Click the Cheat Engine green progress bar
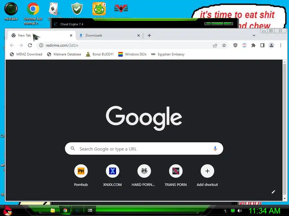Viewport: 289px width, 216px height. (219, 24)
